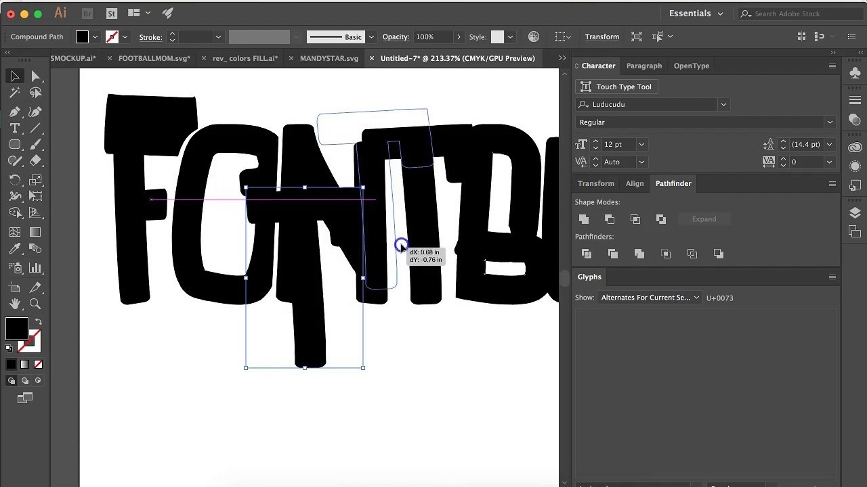This screenshot has height=487, width=867.
Task: Select the Column Graph tool
Action: pyautogui.click(x=35, y=268)
